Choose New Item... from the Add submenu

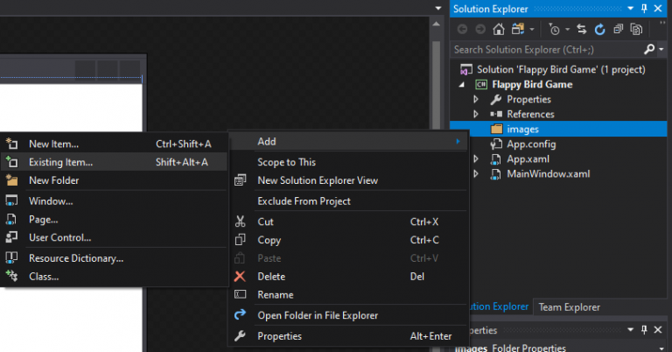coord(114,144)
